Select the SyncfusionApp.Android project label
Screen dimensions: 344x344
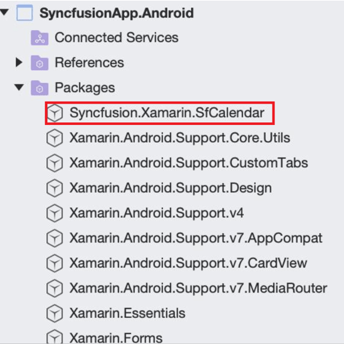pyautogui.click(x=117, y=13)
